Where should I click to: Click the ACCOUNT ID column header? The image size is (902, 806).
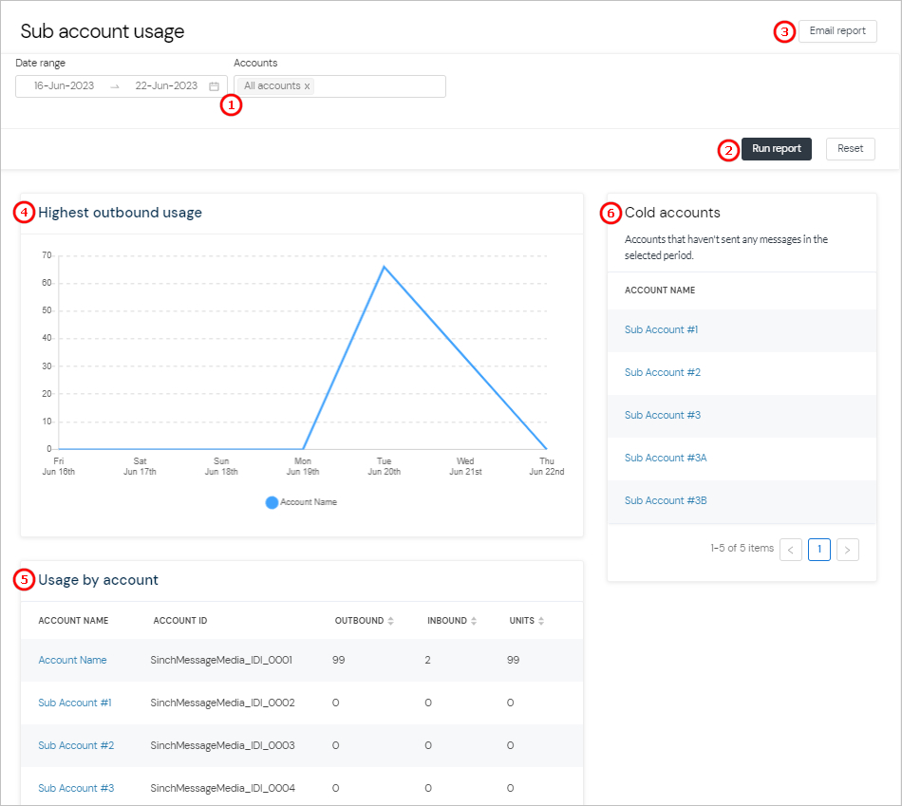180,621
